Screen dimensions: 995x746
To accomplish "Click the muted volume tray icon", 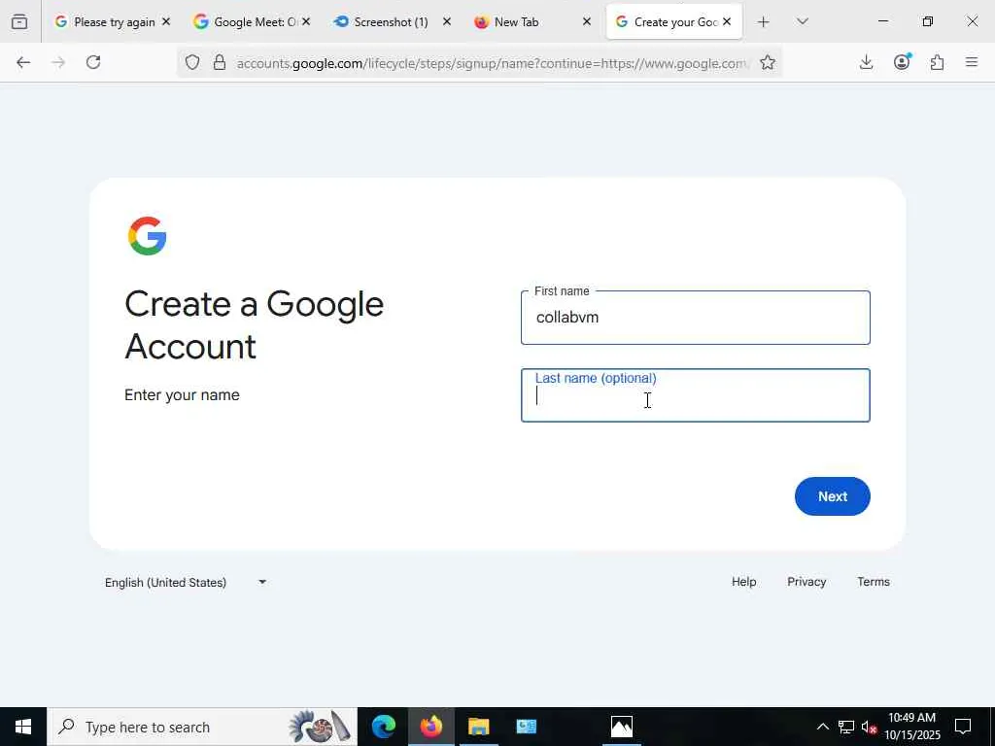I will tap(870, 728).
